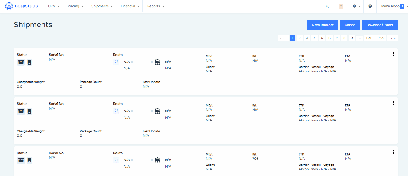Viewport: 408px width, 176px height.
Task: Click the search magnifier icon in top bar
Action: pyautogui.click(x=327, y=6)
